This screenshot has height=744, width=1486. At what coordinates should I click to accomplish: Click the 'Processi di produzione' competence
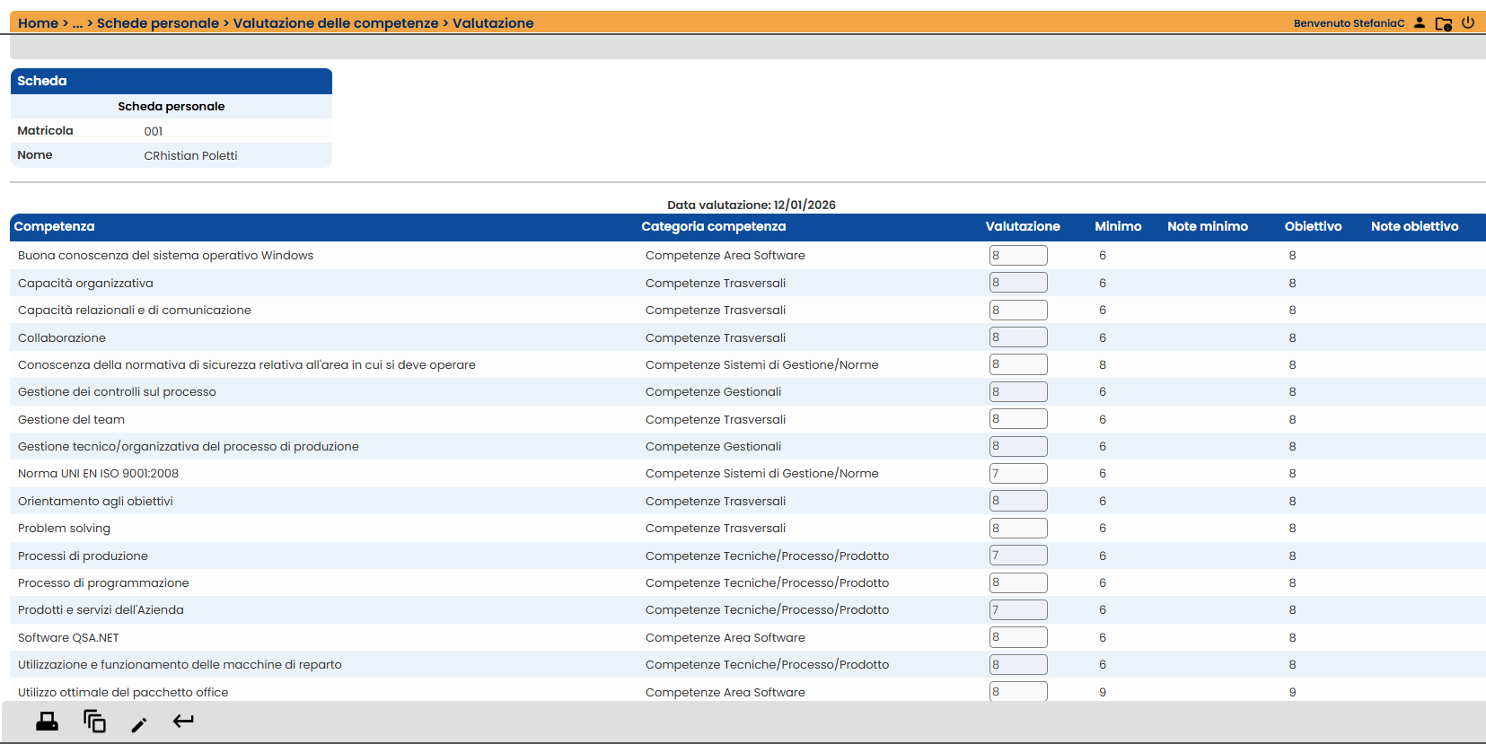pyautogui.click(x=83, y=556)
